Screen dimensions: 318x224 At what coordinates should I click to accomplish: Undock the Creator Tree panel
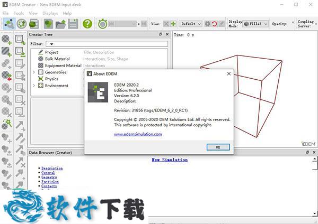coord(161,34)
